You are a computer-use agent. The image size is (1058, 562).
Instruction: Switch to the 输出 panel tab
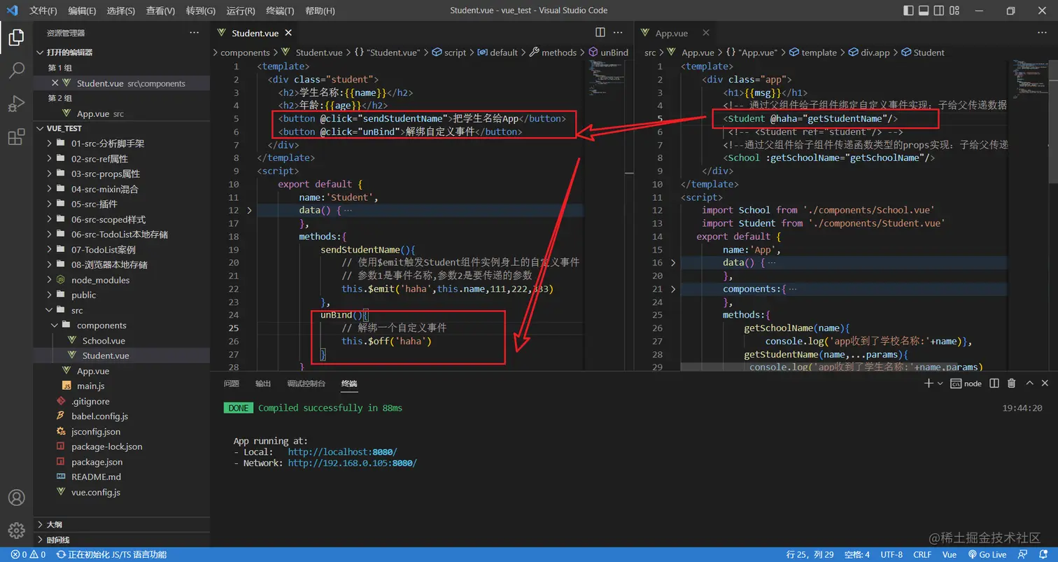[263, 384]
